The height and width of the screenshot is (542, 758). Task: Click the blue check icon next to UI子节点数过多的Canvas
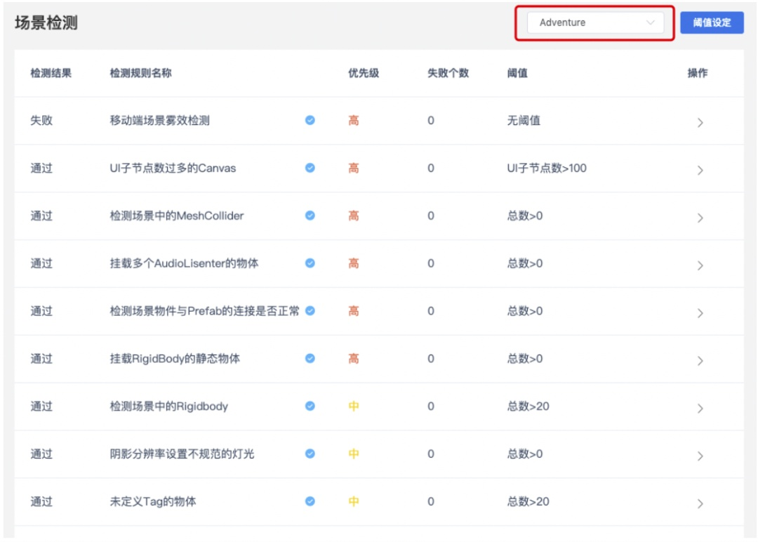[310, 168]
